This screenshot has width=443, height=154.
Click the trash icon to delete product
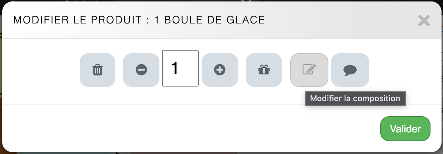coord(97,70)
